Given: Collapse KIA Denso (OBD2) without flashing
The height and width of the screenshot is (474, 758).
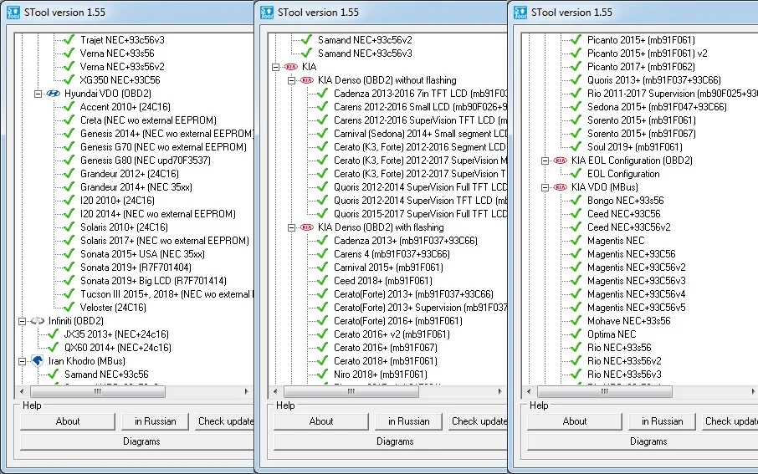Looking at the screenshot, I should pos(291,81).
